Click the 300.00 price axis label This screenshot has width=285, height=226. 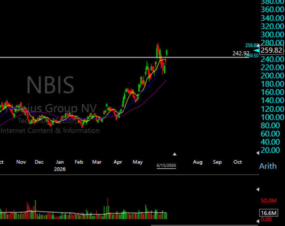click(272, 35)
